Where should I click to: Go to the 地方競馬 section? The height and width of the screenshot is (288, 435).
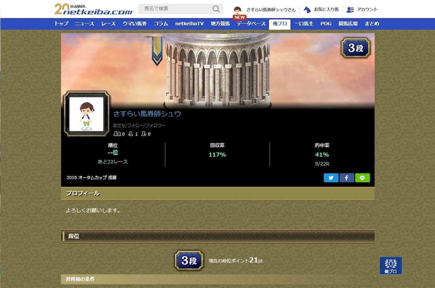pyautogui.click(x=220, y=24)
